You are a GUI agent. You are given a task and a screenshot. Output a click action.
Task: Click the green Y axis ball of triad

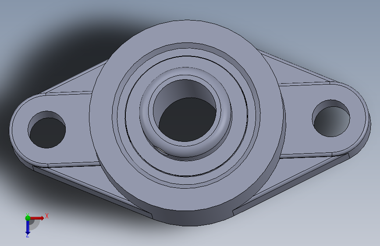click(28, 218)
